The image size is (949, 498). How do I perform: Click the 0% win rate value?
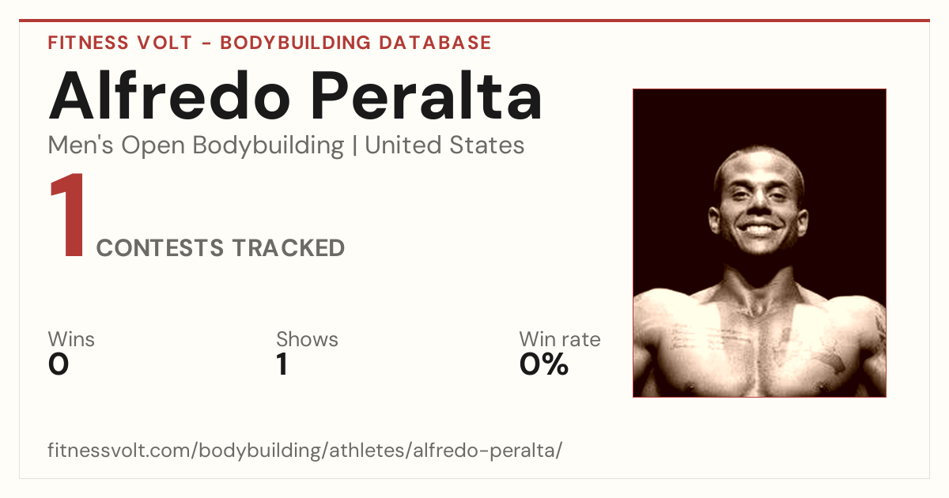click(544, 364)
